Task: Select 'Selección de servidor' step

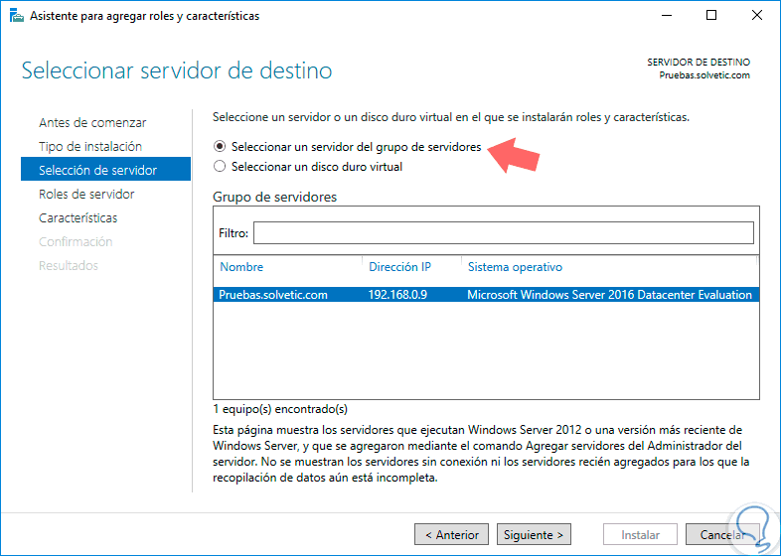Action: (x=105, y=169)
